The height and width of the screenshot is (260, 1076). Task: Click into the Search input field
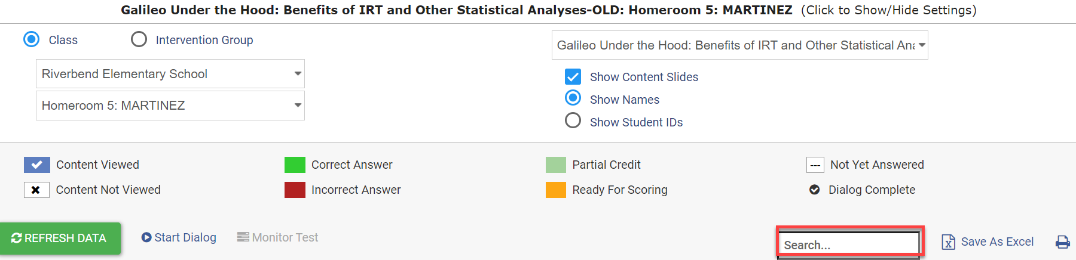click(849, 244)
